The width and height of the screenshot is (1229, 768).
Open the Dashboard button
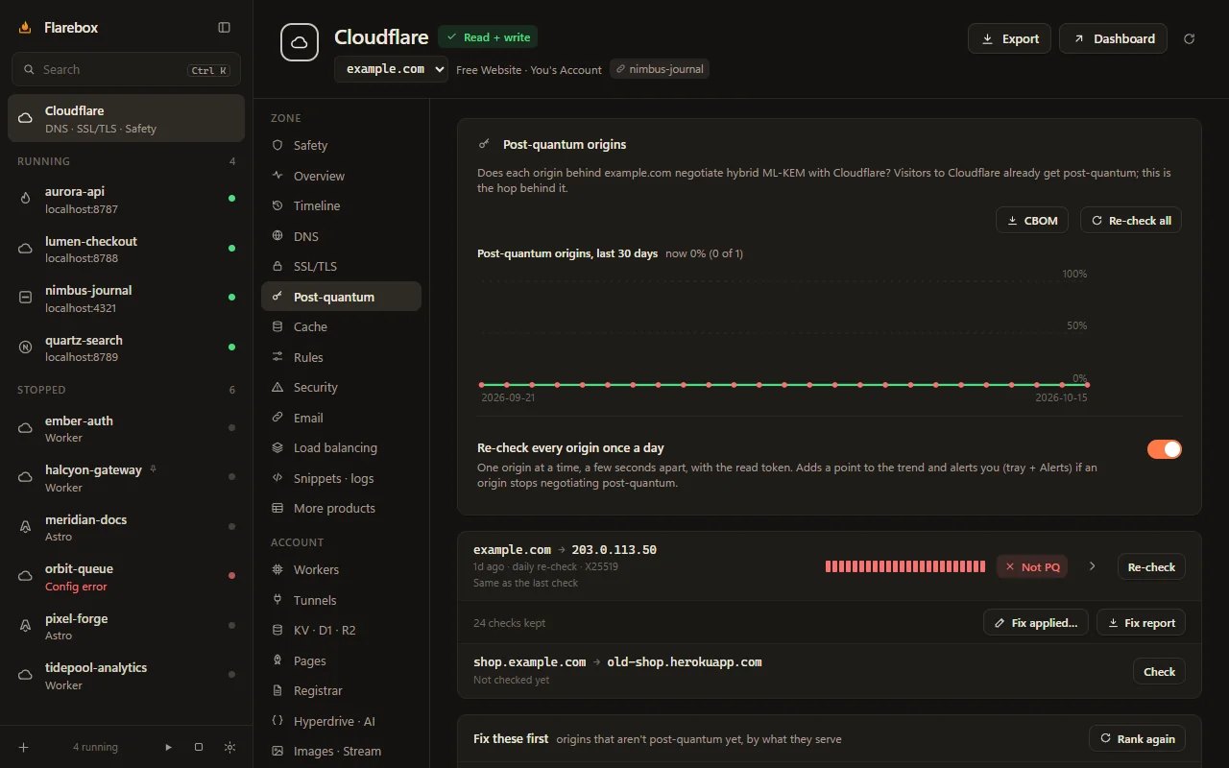1114,38
